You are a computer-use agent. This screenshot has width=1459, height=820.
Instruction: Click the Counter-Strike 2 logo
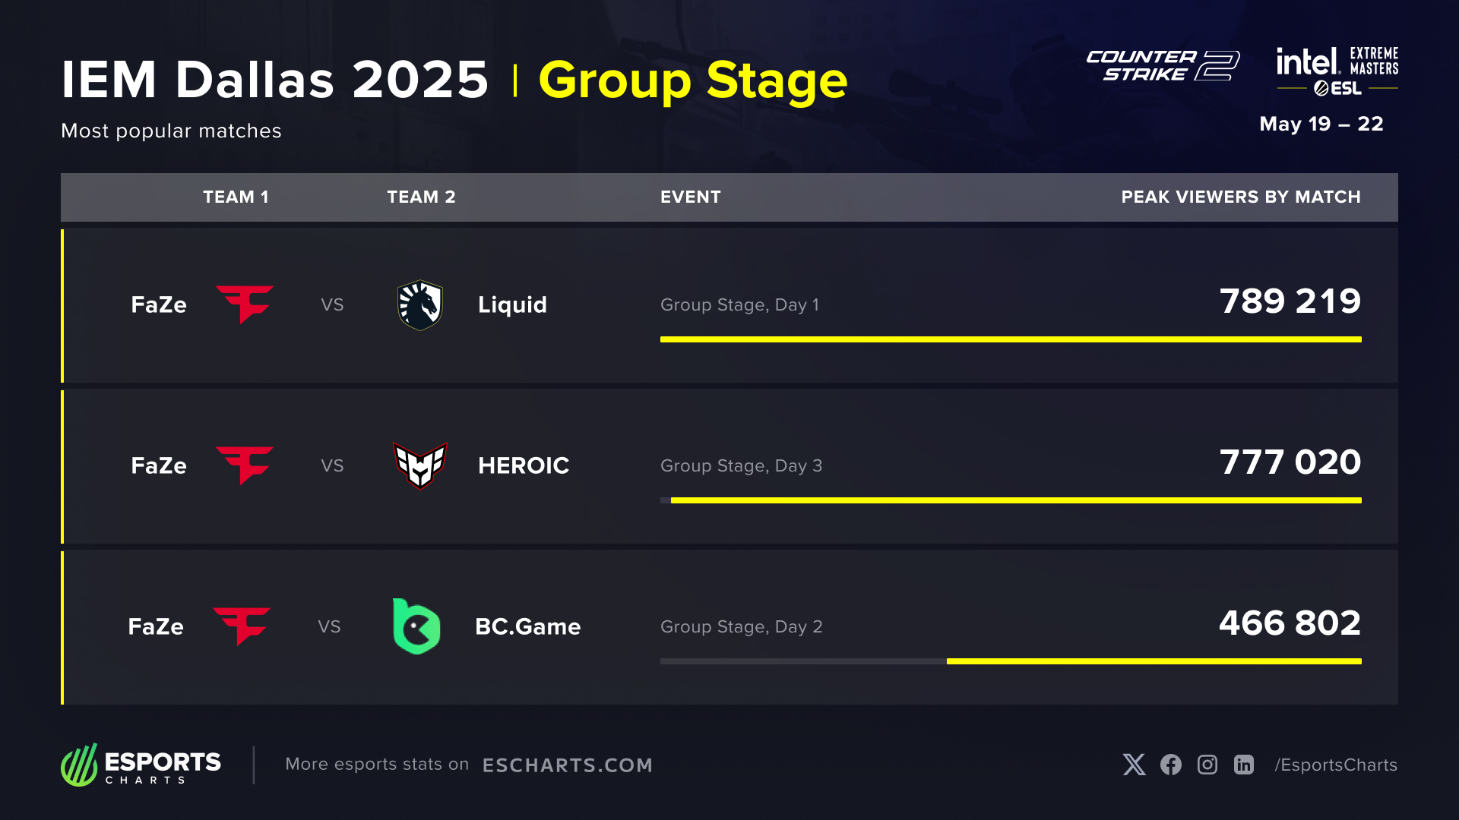1163,65
